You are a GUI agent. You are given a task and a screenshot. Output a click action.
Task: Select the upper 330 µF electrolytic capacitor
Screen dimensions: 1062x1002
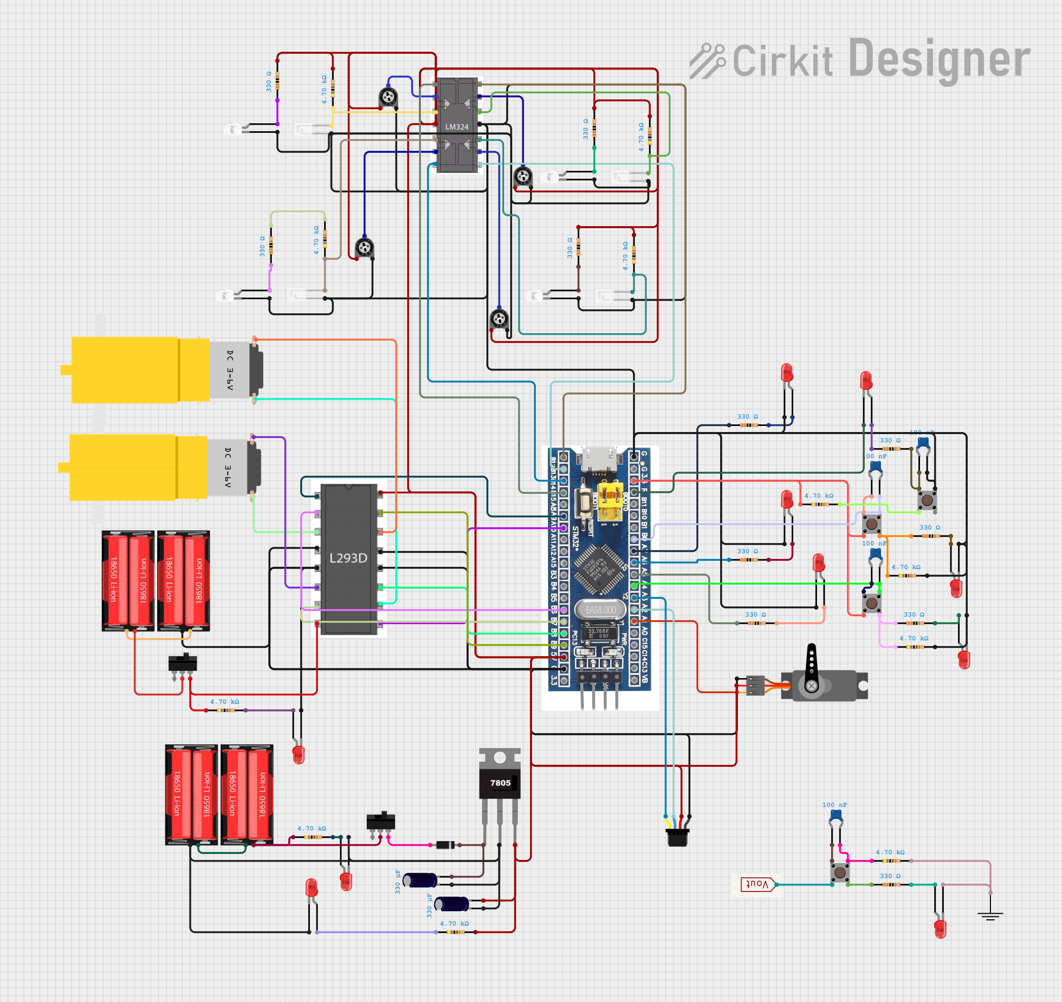click(x=420, y=880)
